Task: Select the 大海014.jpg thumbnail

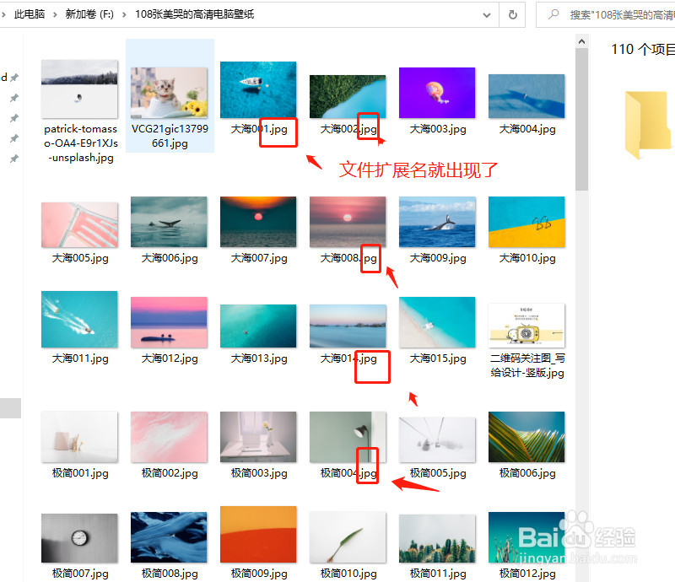Action: [x=348, y=326]
